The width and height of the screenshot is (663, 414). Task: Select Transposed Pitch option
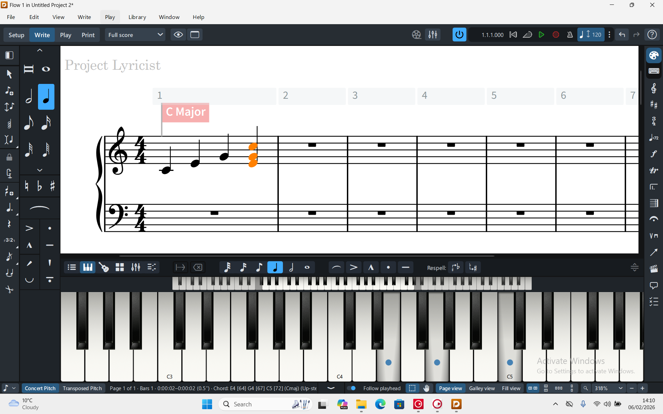(82, 388)
